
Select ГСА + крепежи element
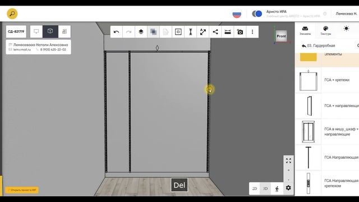coord(327,80)
